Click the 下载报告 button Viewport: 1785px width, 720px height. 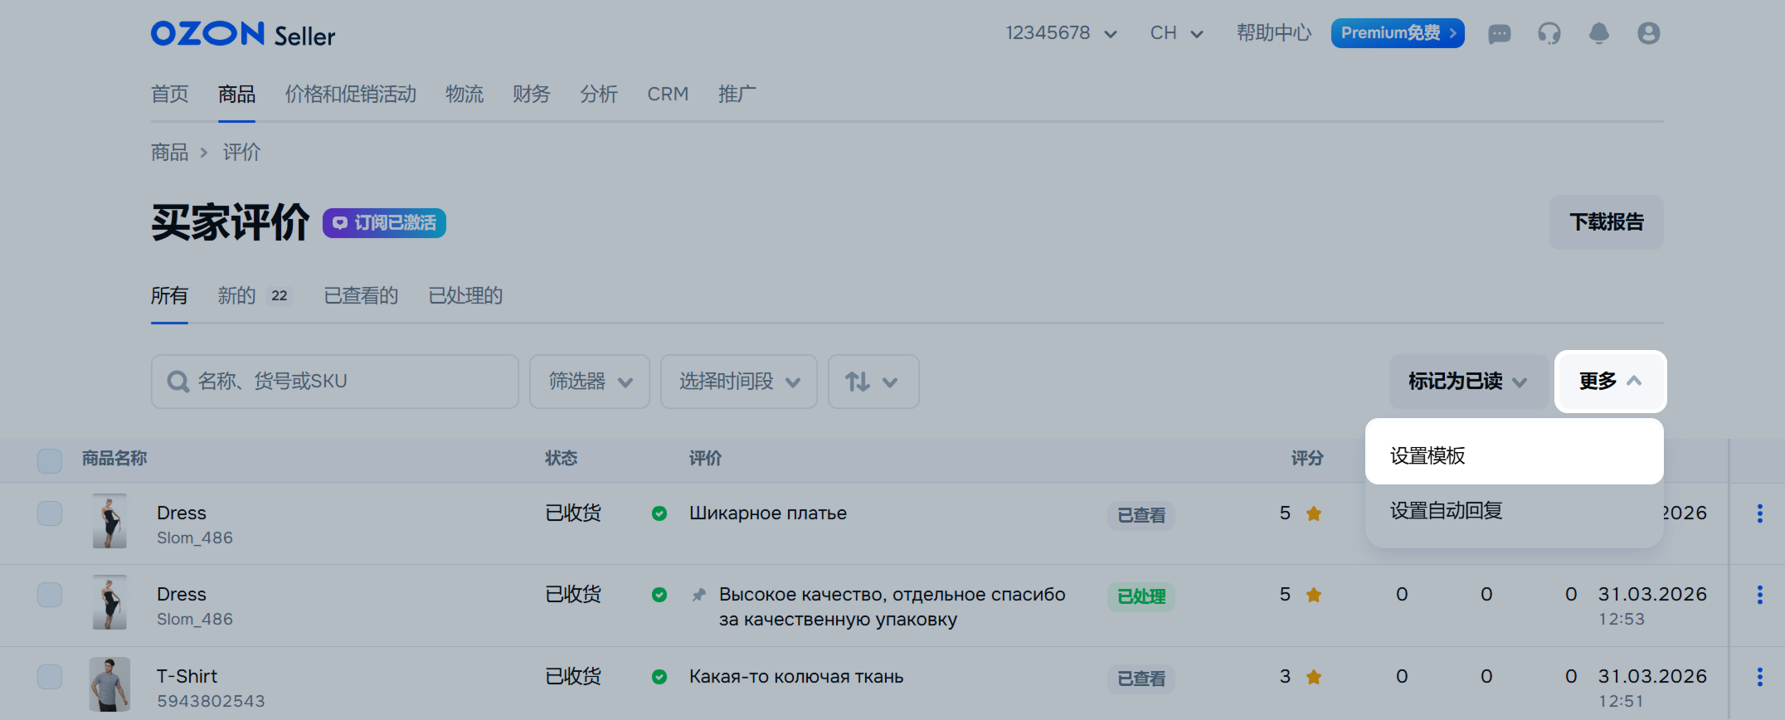pyautogui.click(x=1606, y=222)
